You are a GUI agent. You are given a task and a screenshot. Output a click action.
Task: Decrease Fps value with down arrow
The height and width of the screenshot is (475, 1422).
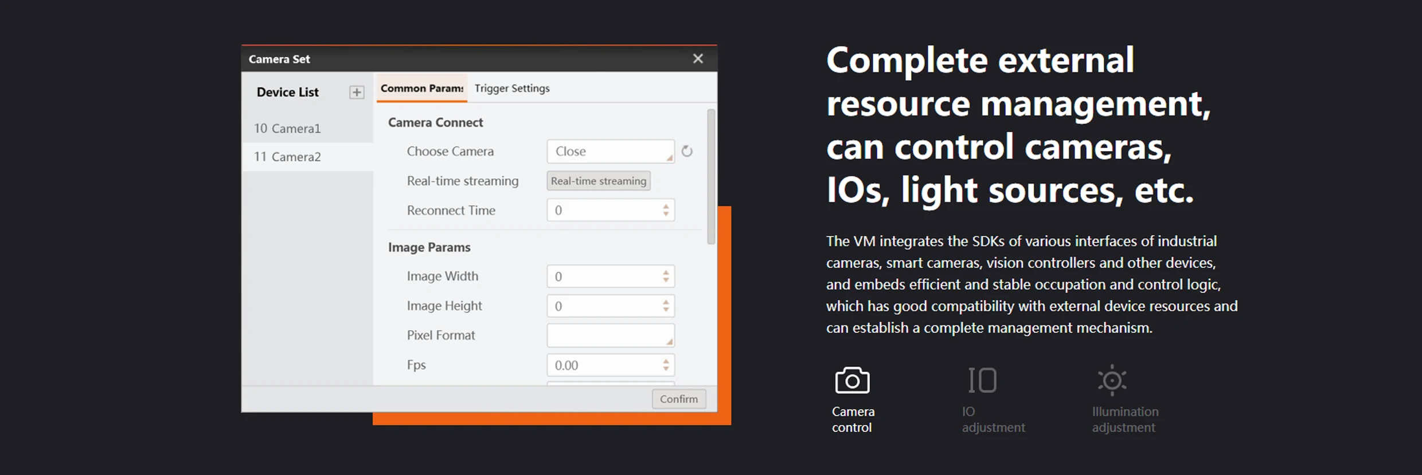click(x=666, y=369)
